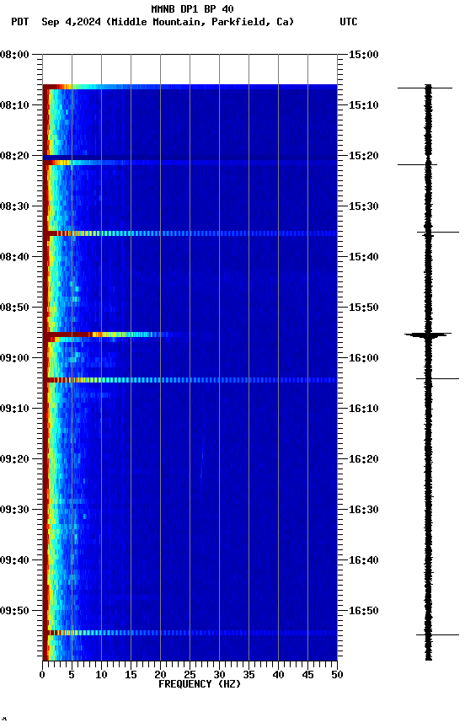465x728 pixels.
Task: Click the '15:20' UTC time label
Action: coord(364,156)
